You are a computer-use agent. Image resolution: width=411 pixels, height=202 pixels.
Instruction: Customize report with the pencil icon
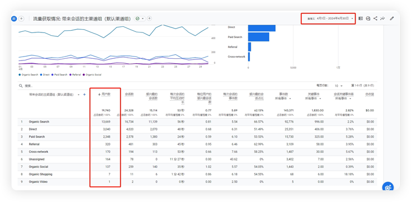tap(392, 18)
